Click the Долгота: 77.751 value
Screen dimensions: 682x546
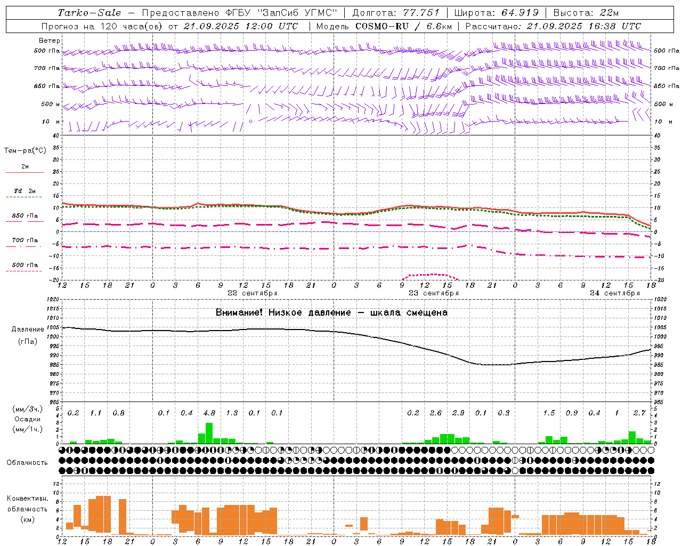tap(396, 13)
